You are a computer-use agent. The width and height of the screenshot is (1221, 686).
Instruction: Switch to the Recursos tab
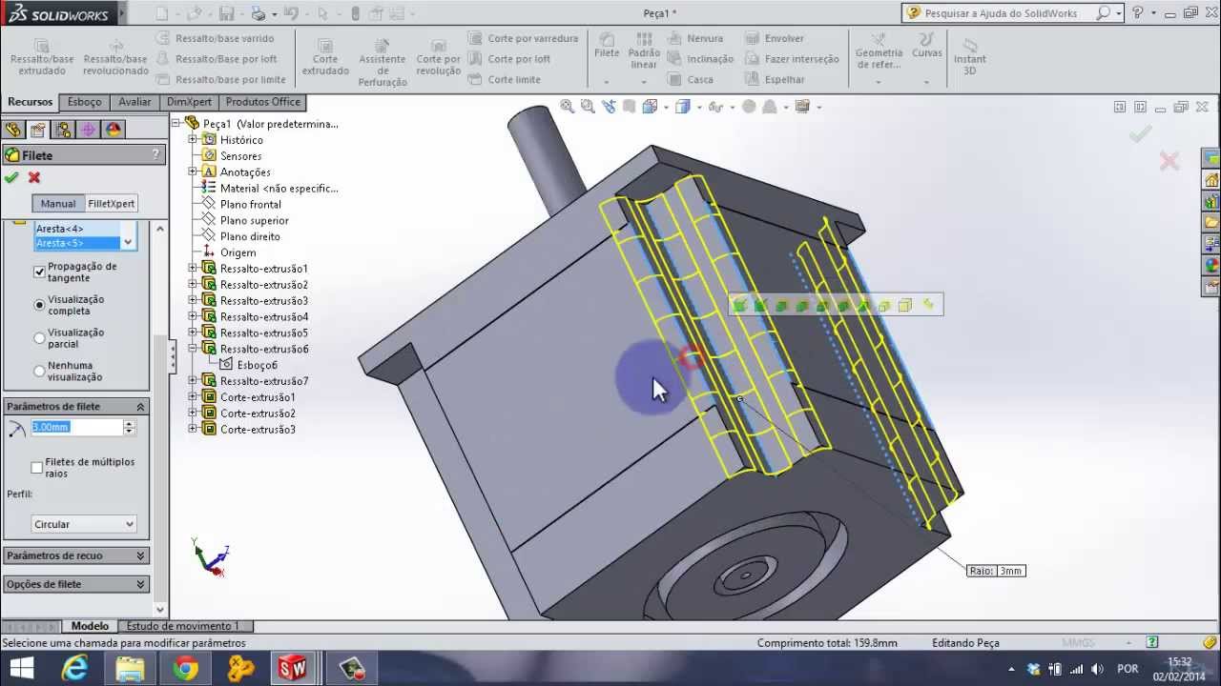(30, 102)
